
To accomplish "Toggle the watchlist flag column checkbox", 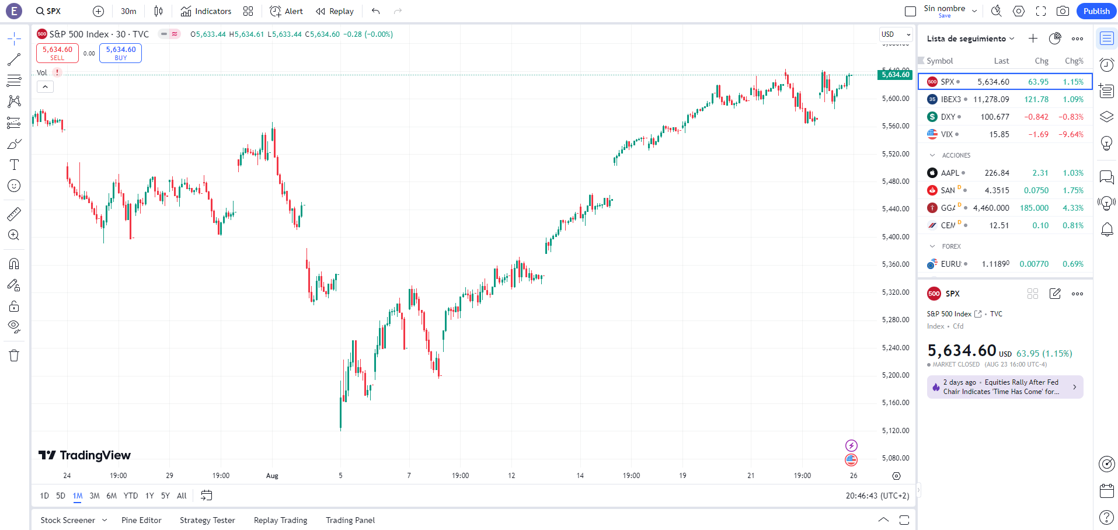I will (x=921, y=61).
